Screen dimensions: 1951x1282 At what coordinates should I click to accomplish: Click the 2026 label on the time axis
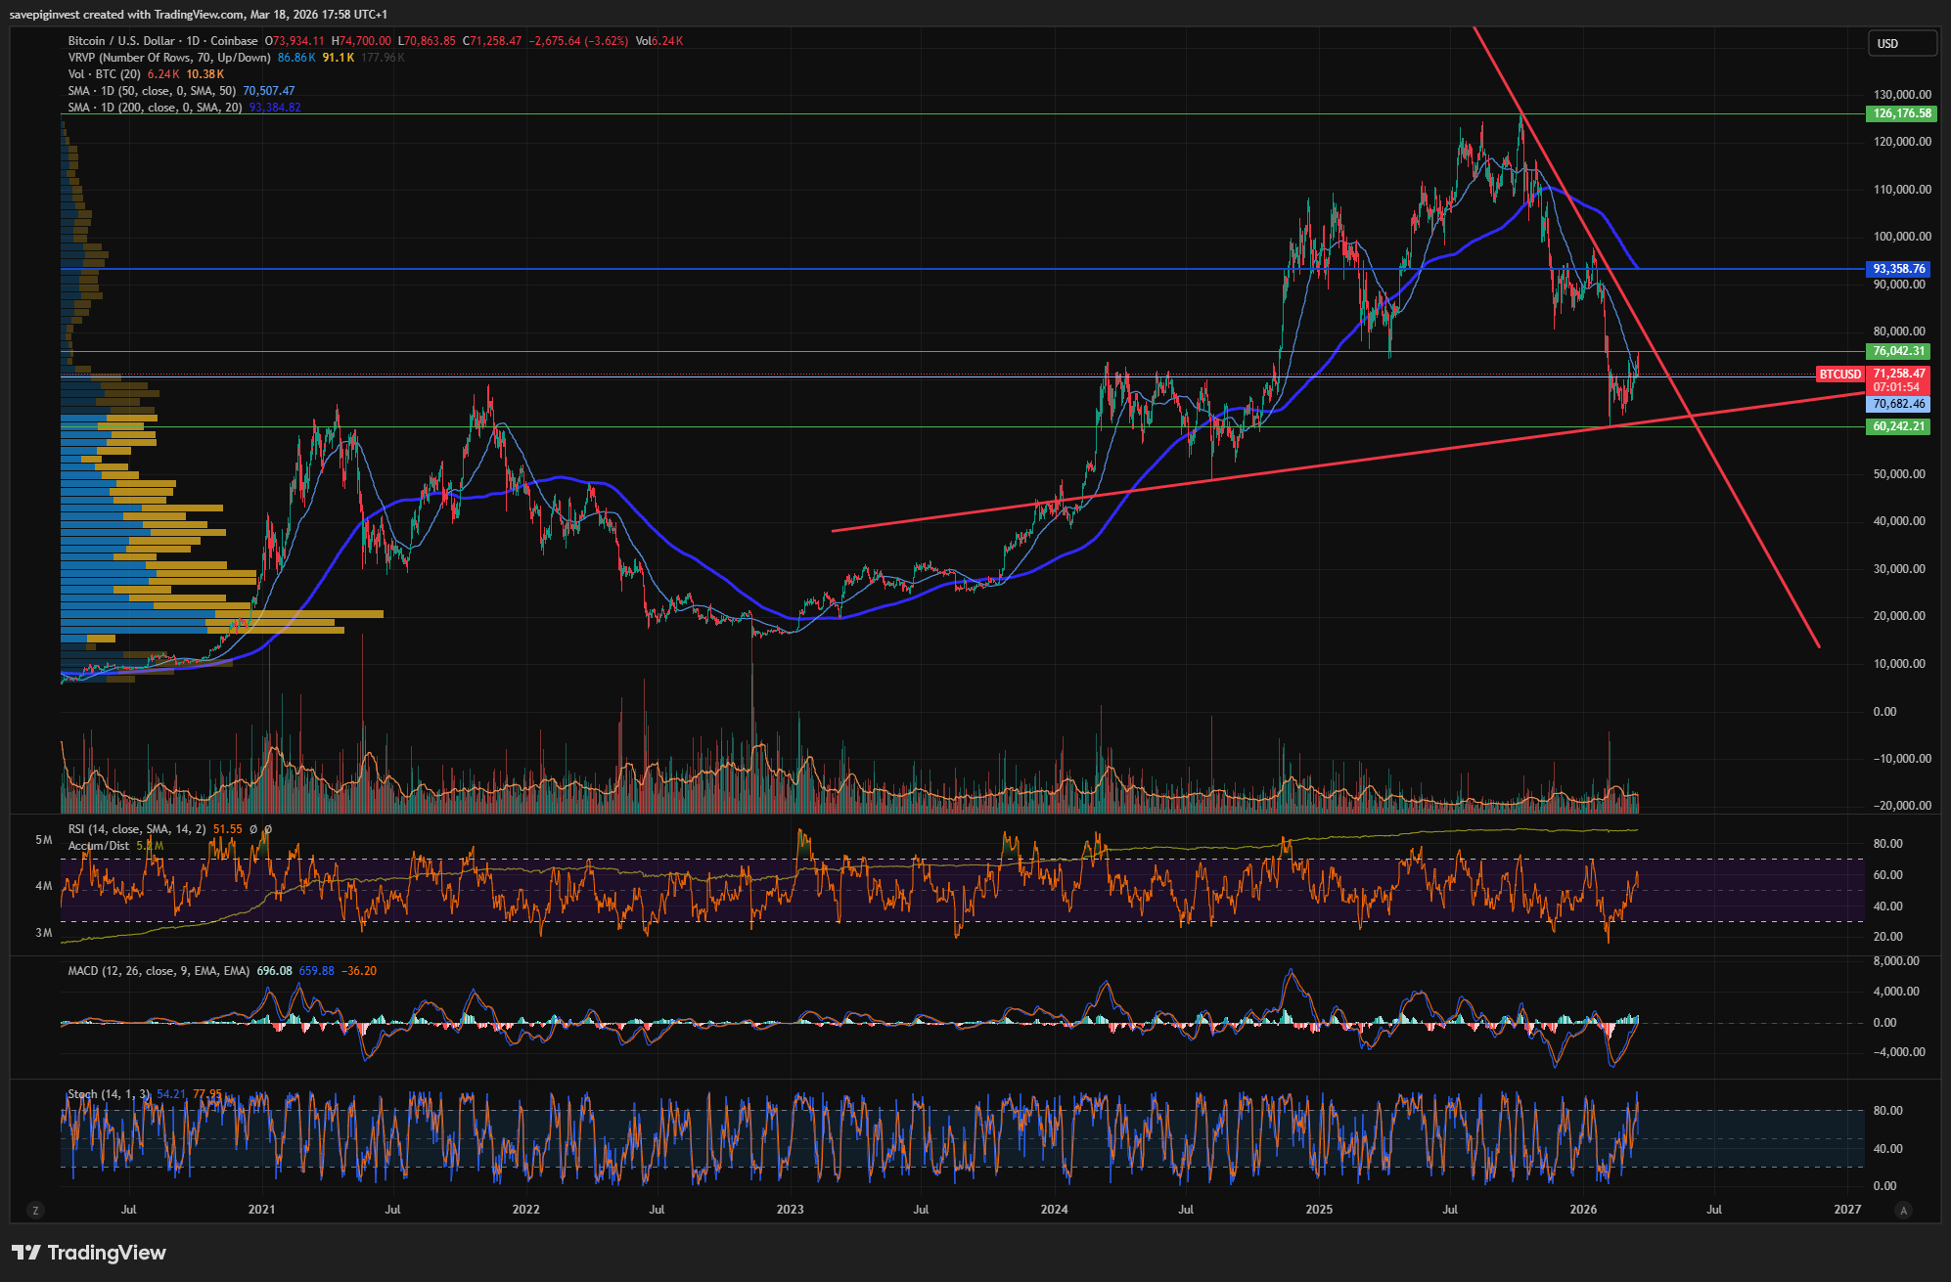tap(1582, 1210)
